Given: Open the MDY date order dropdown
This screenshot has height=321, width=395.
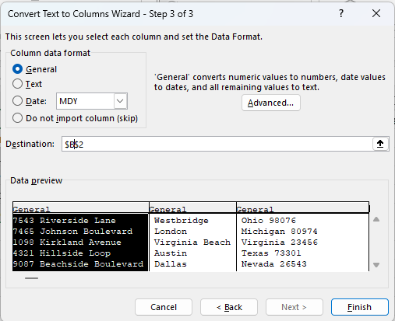Looking at the screenshot, I should pyautogui.click(x=120, y=101).
